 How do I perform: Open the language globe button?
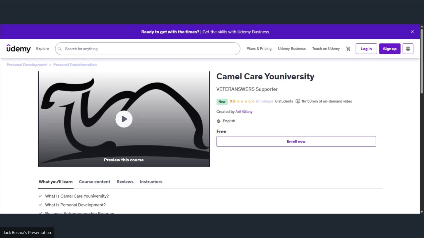(408, 49)
